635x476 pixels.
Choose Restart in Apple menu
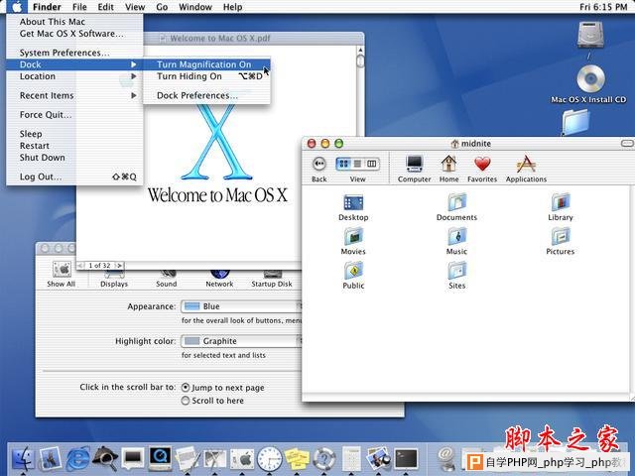coord(74,146)
